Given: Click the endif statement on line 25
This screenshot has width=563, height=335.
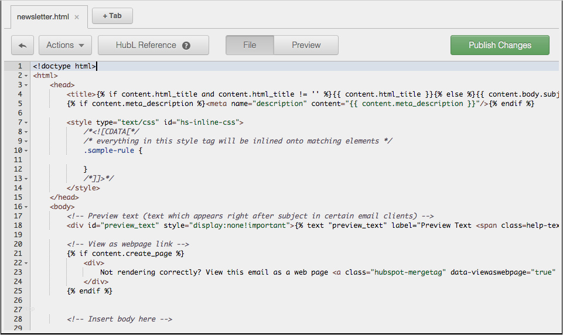Looking at the screenshot, I should 90,291.
